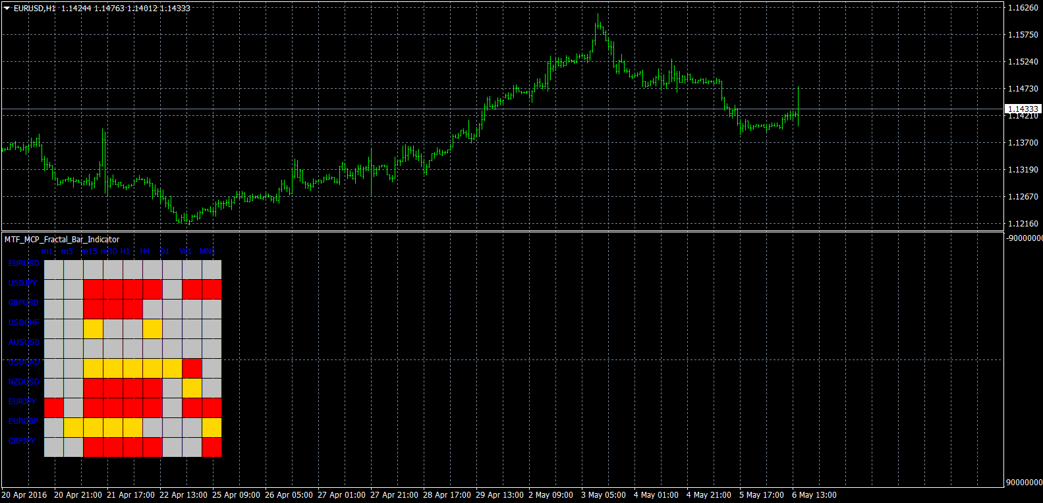This screenshot has width=1043, height=503.
Task: Click the m1 timeframe column header
Action: 46,251
